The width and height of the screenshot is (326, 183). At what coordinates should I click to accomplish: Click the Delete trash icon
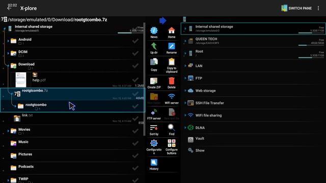point(172,81)
